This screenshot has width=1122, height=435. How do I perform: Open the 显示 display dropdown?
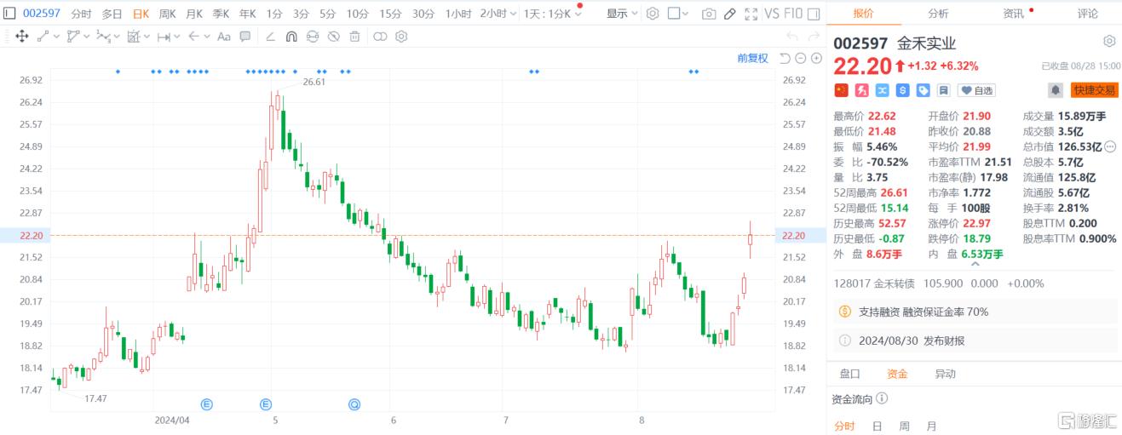coord(622,14)
